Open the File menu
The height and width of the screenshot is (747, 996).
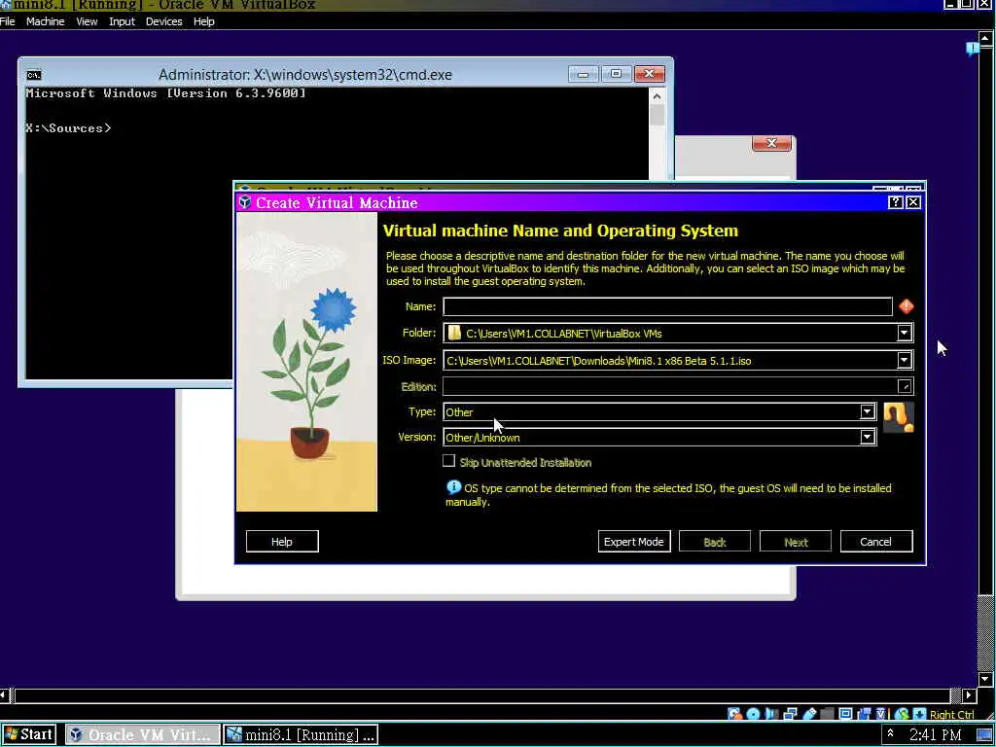8,21
